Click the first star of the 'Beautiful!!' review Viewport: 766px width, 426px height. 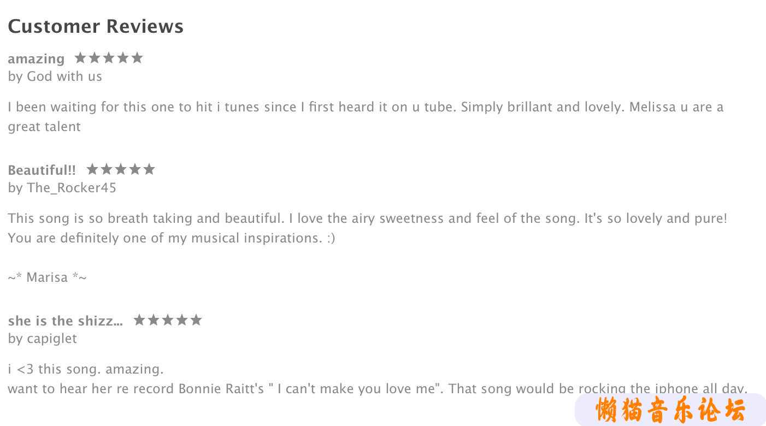pyautogui.click(x=92, y=169)
